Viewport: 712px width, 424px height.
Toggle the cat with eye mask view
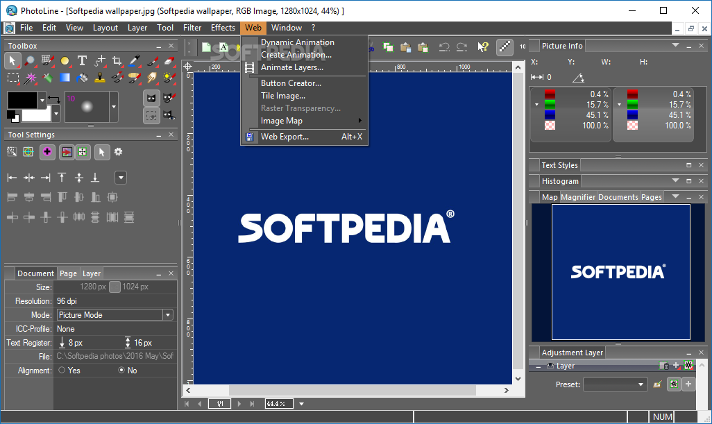point(169,115)
